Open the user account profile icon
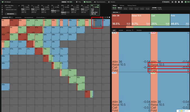The height and width of the screenshot is (112, 190). pos(182,2)
